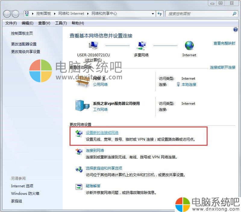Open the 文件(F) menu

coord(11,23)
